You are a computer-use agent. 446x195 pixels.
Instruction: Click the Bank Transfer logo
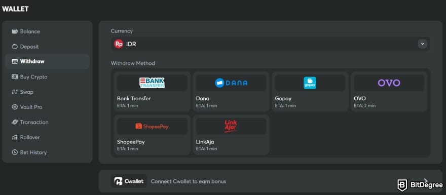(152, 83)
